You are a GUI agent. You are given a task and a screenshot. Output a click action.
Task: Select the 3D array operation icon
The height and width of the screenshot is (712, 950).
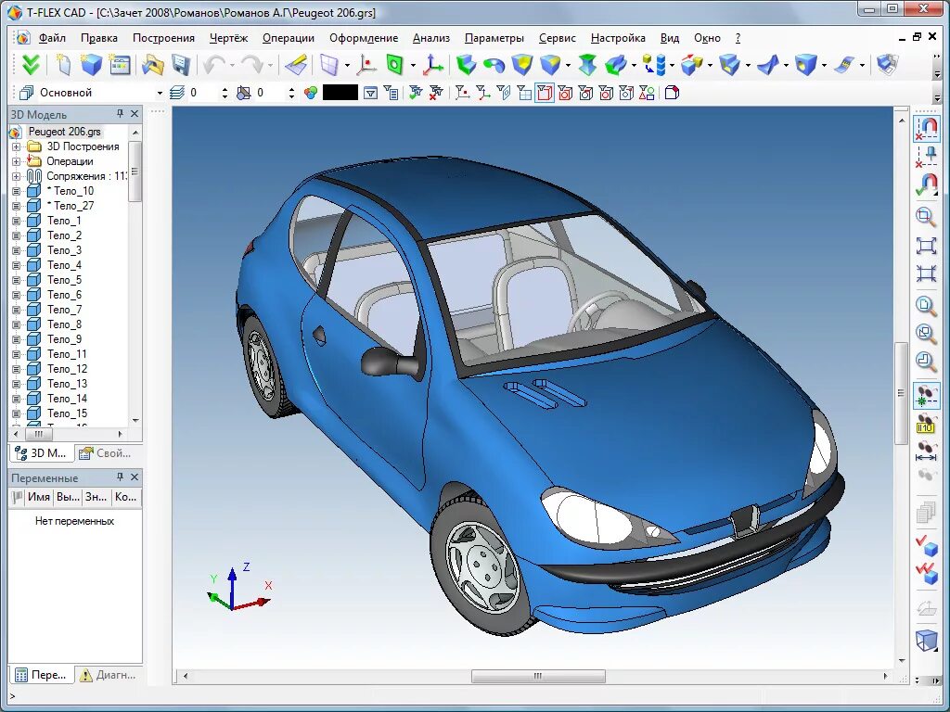654,64
